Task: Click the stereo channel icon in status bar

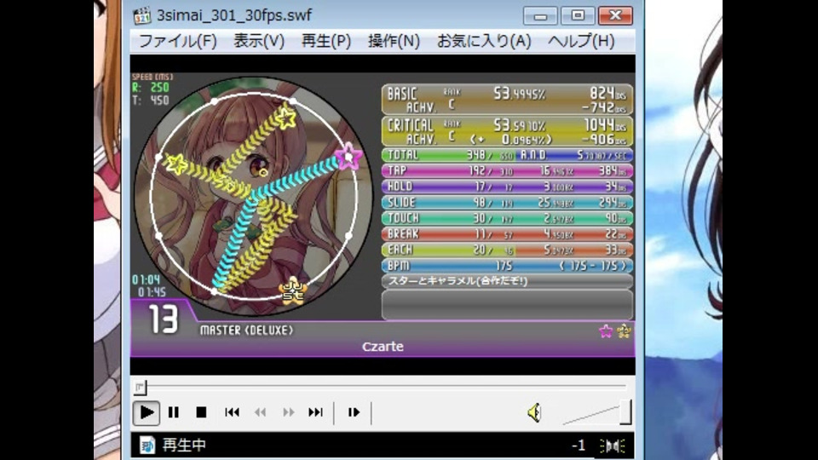Action: tap(613, 446)
